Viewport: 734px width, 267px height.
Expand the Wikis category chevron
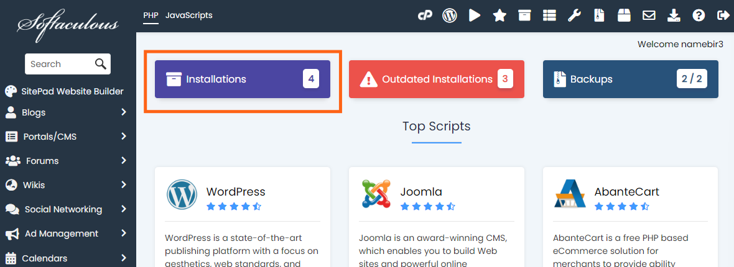click(x=124, y=184)
